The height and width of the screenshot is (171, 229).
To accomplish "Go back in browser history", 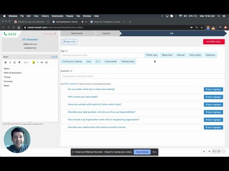I will coord(3,28).
